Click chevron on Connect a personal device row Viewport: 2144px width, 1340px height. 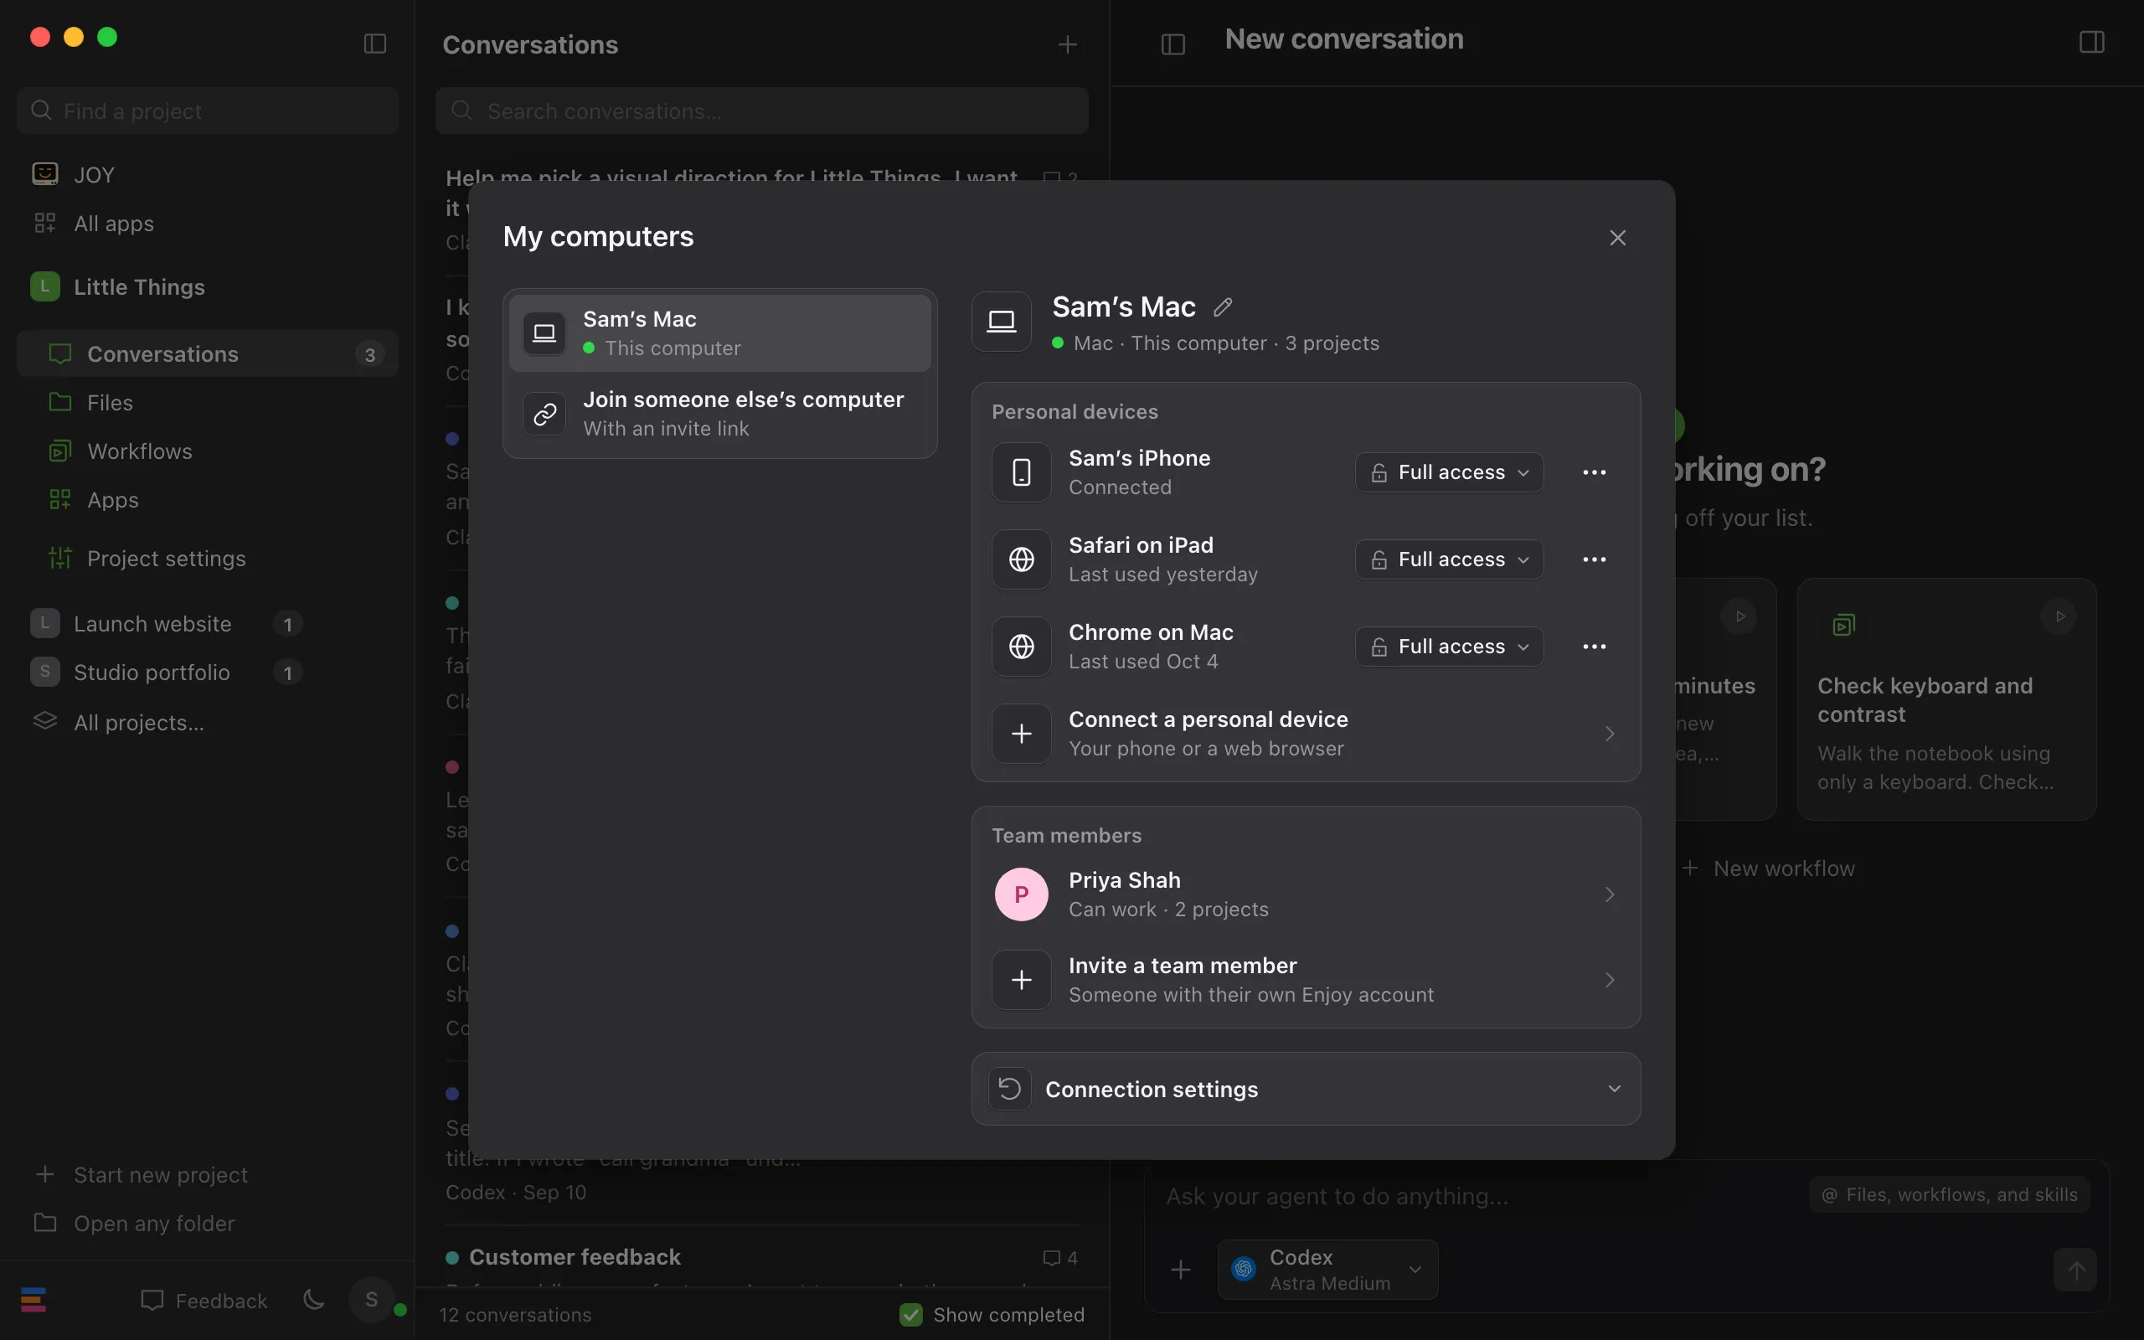(x=1609, y=734)
